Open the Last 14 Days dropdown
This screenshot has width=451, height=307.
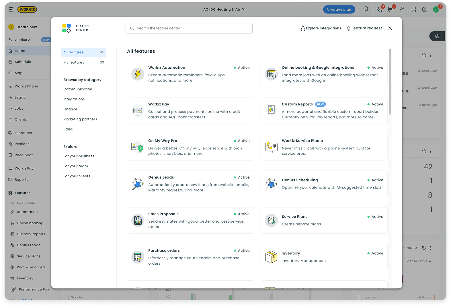(418, 261)
